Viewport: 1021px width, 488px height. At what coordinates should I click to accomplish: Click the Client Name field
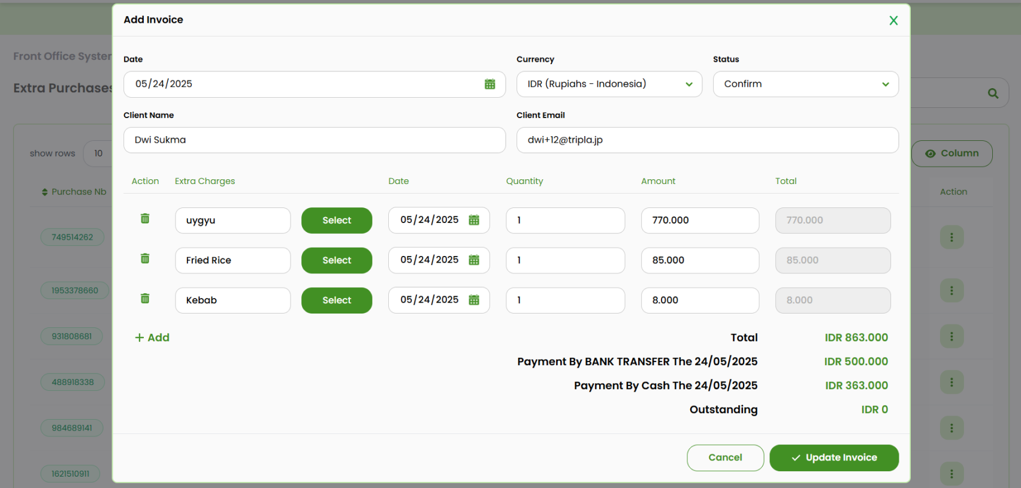point(314,140)
